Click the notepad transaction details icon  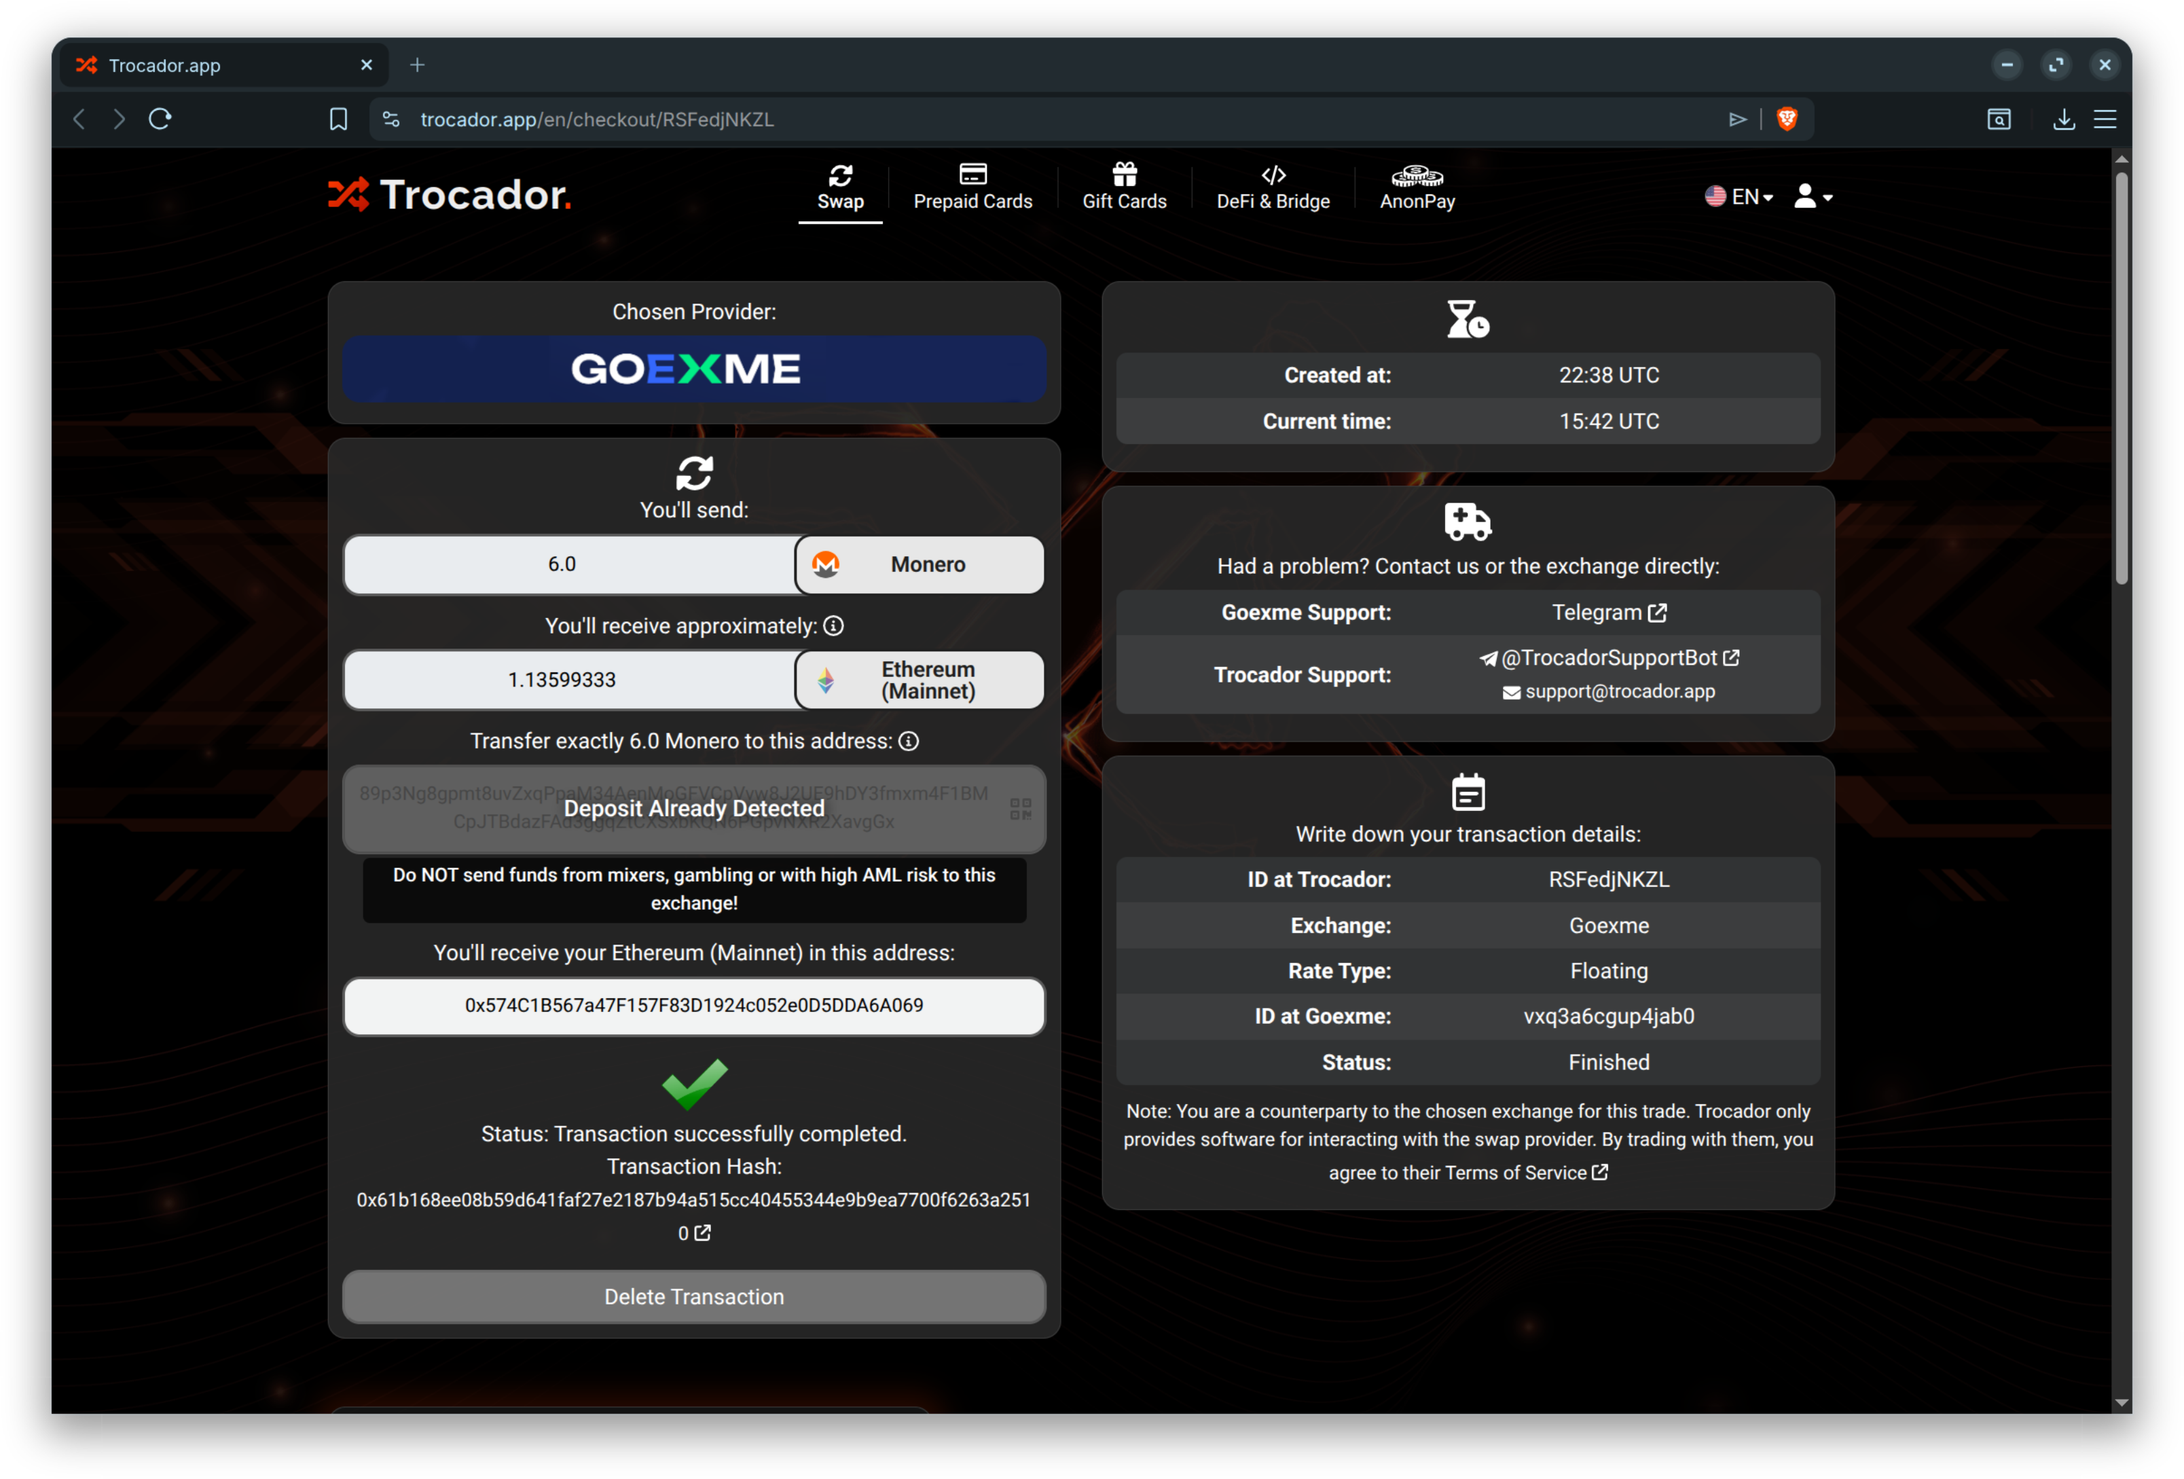(x=1468, y=791)
